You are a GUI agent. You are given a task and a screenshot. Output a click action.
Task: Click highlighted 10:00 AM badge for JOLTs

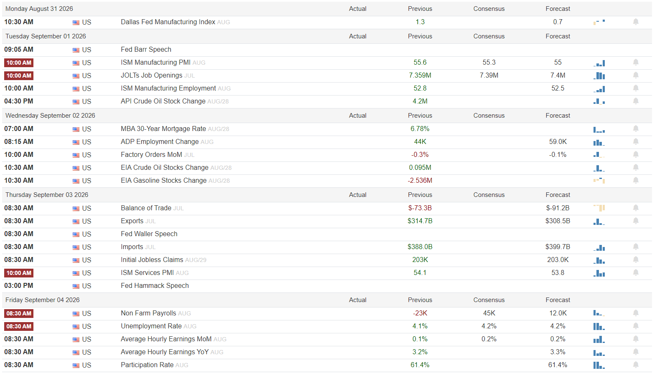[19, 76]
